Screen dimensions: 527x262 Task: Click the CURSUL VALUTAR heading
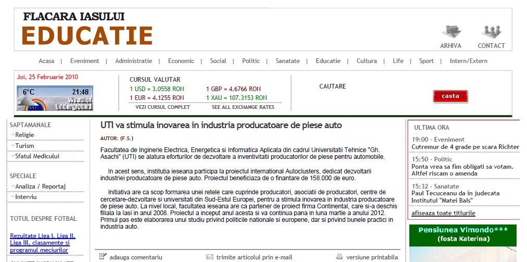click(x=155, y=80)
